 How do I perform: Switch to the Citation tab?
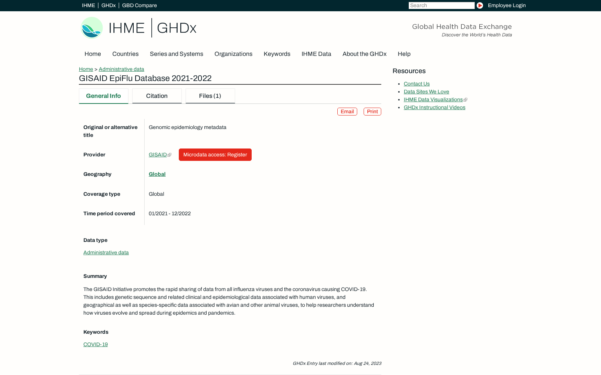tap(157, 96)
